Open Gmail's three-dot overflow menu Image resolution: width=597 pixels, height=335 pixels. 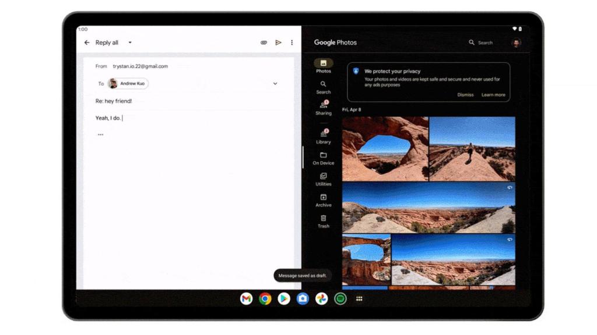click(292, 42)
